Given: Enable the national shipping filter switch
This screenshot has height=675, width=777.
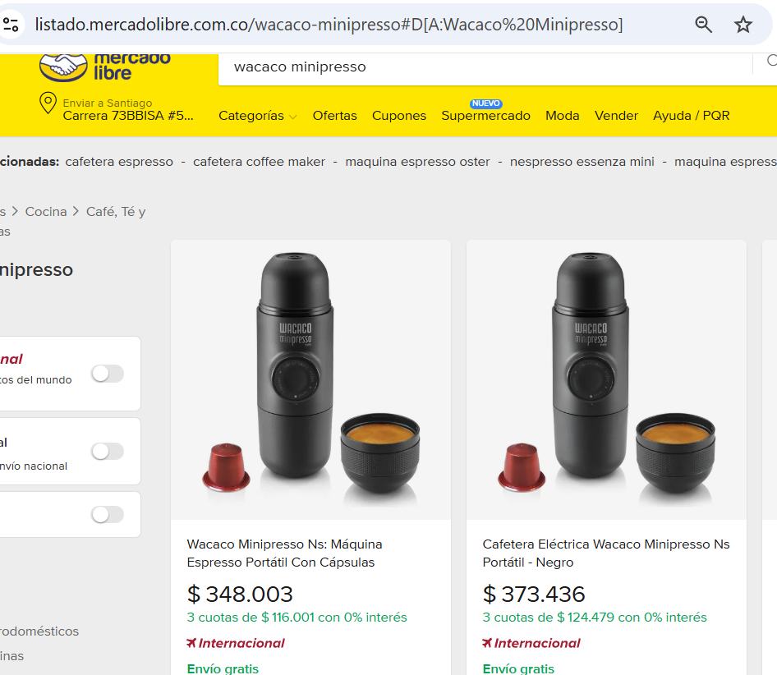Looking at the screenshot, I should pyautogui.click(x=107, y=451).
